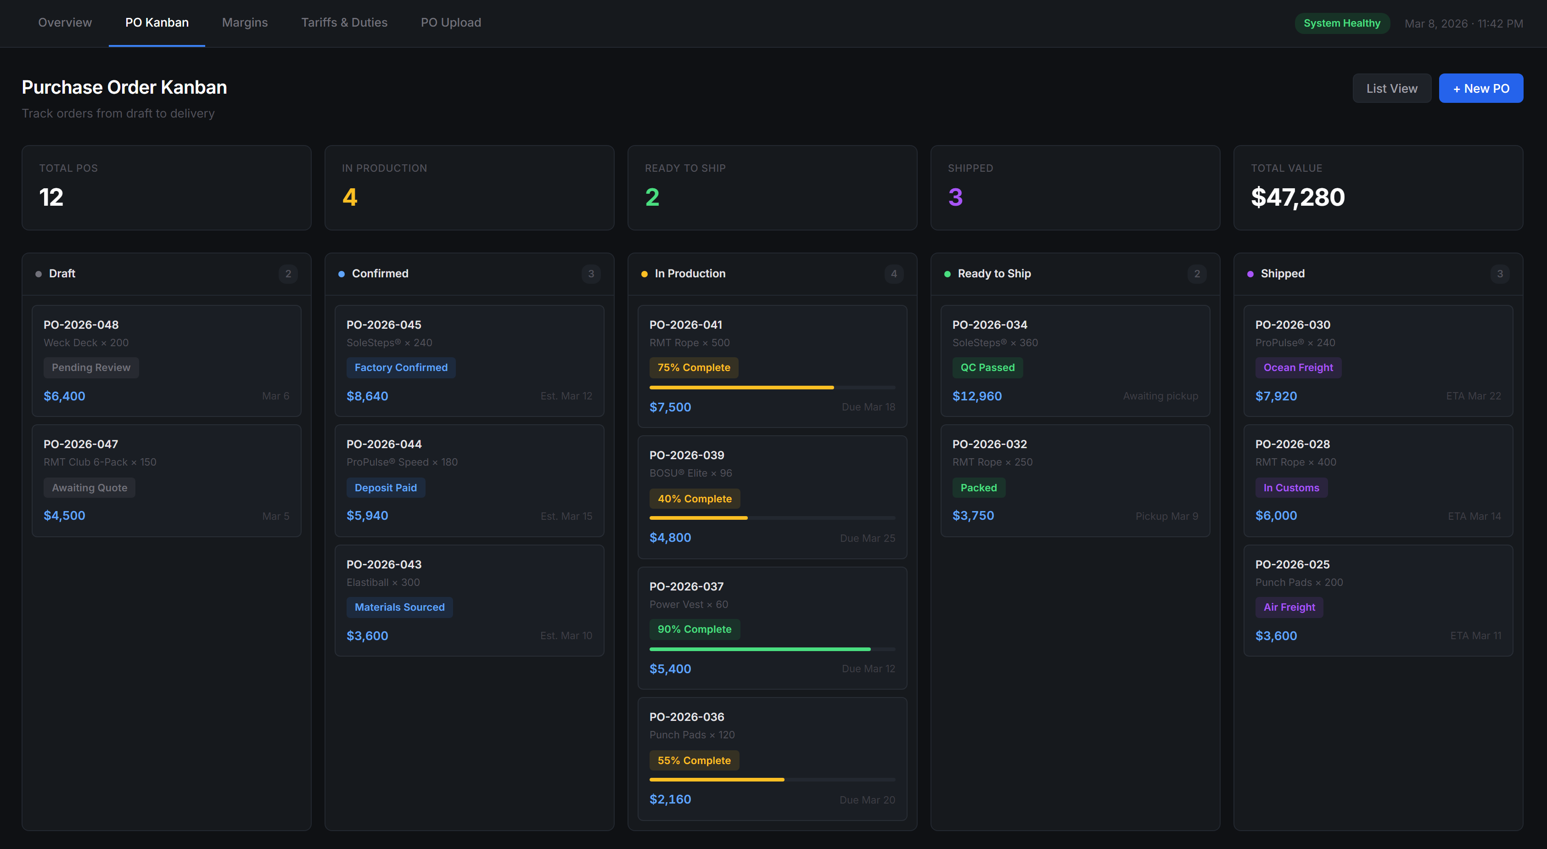1547x849 pixels.
Task: Switch to the Overview tab
Action: pos(65,23)
